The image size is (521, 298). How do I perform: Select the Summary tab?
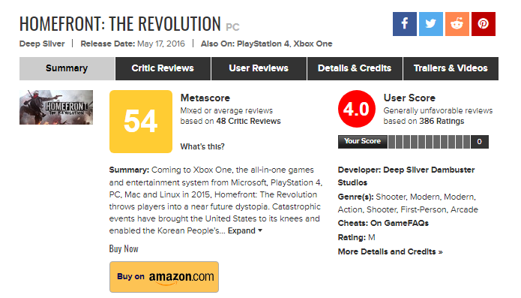point(67,68)
